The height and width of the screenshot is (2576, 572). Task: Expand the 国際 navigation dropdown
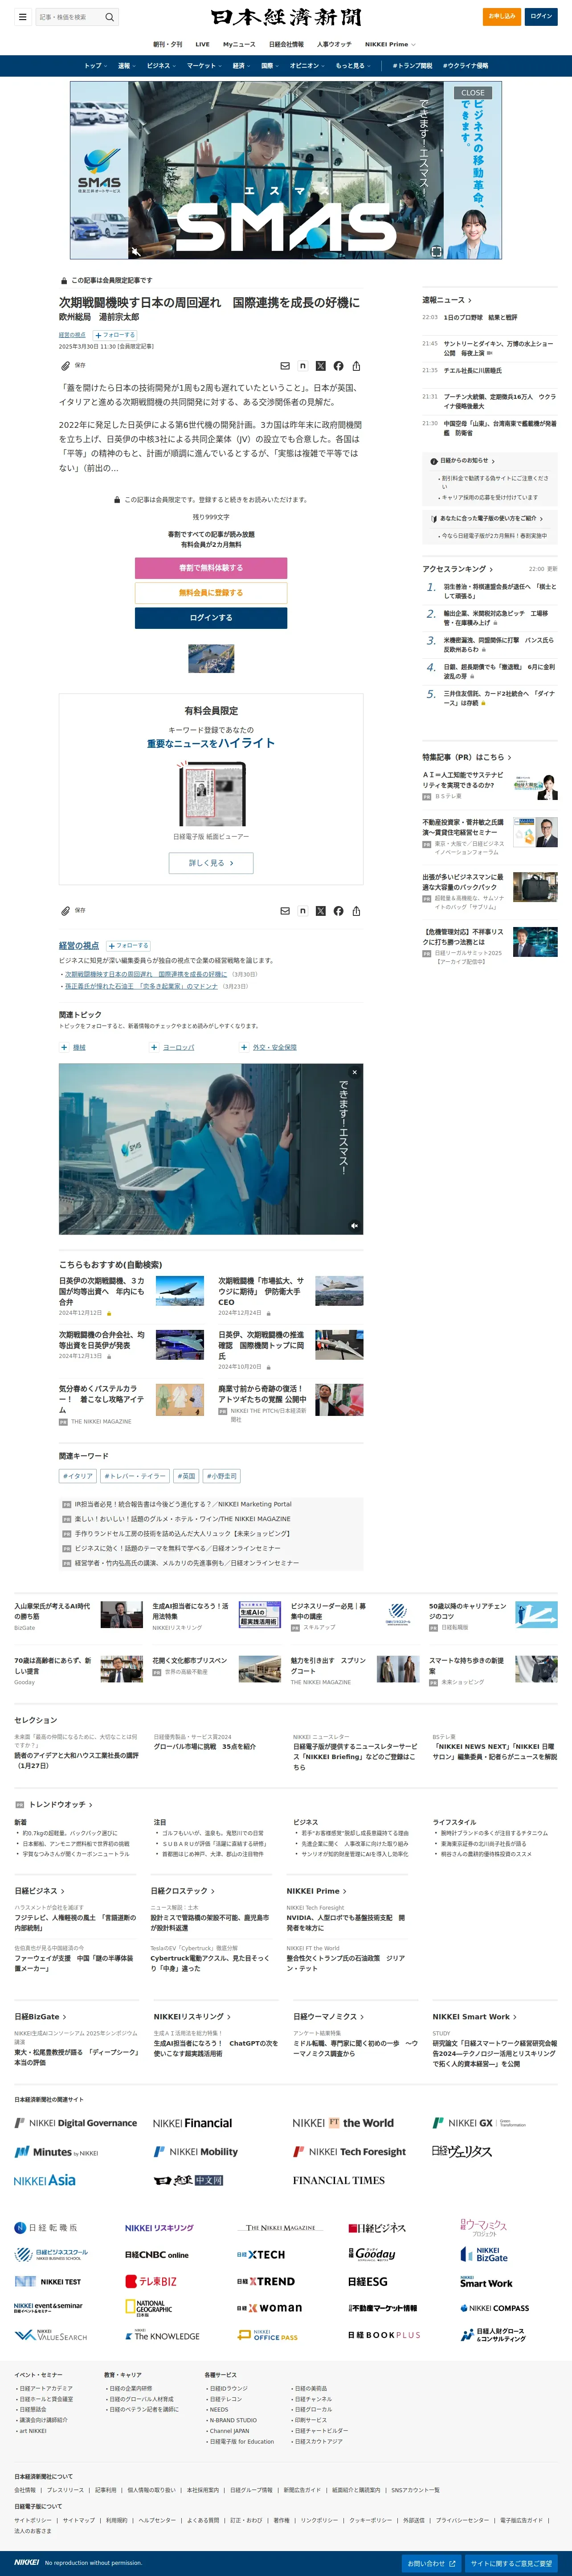coord(270,66)
